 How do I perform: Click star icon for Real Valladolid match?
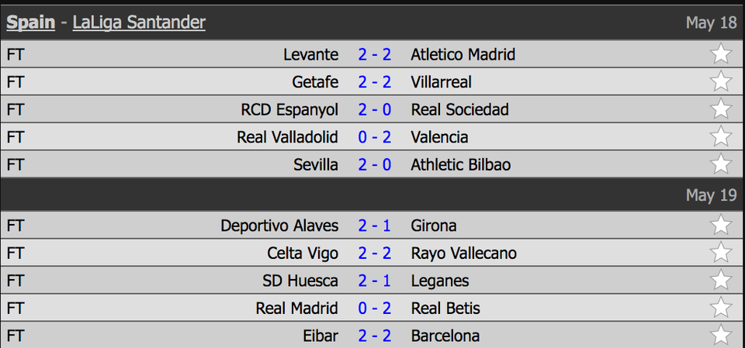721,137
